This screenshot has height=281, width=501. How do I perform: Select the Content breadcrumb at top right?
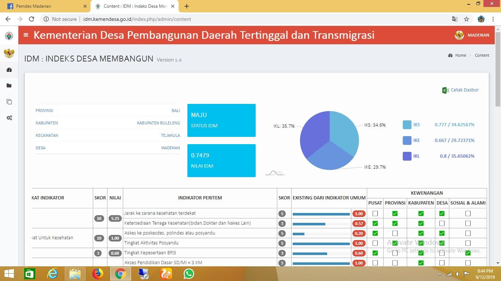(482, 55)
